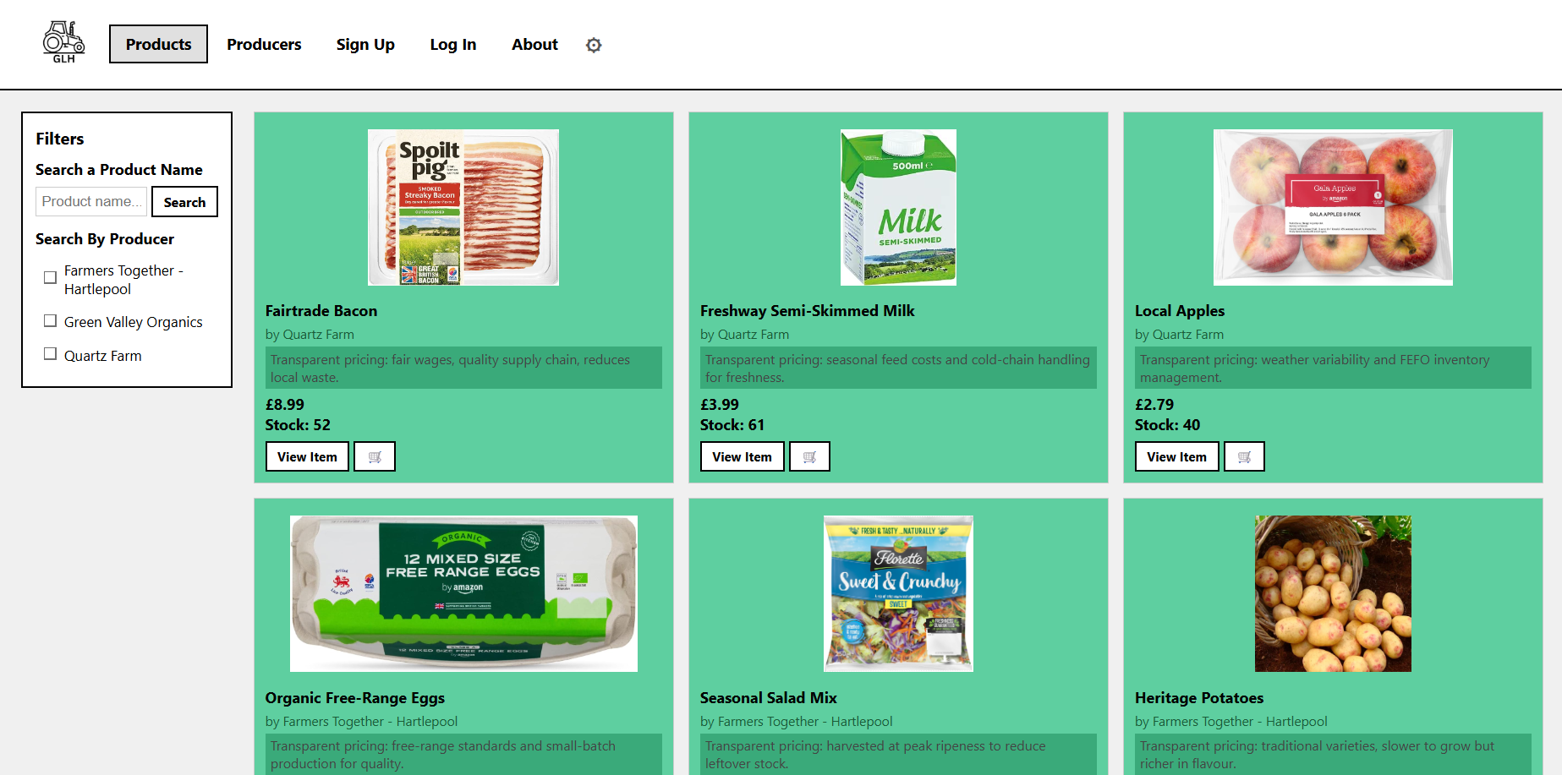Select the Freshway Semi-Skimmed Milk title
Screen dimensions: 1562x775
(x=808, y=311)
